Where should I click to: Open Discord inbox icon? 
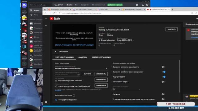(143, 5)
